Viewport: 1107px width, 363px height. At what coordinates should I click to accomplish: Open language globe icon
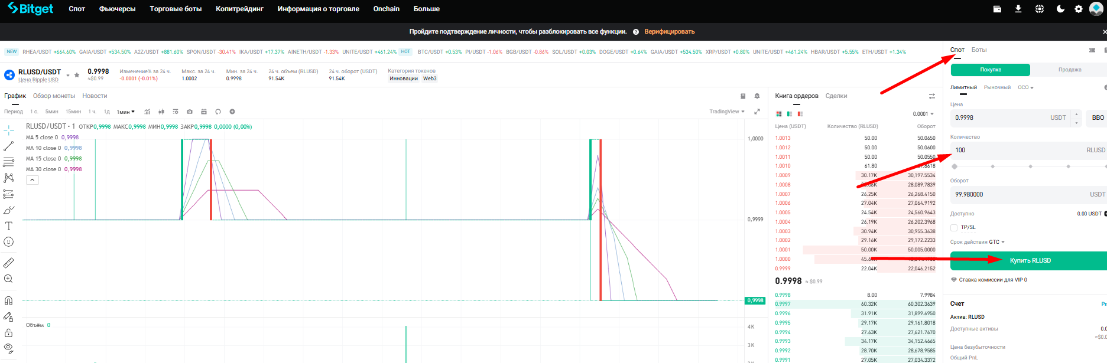click(1040, 9)
